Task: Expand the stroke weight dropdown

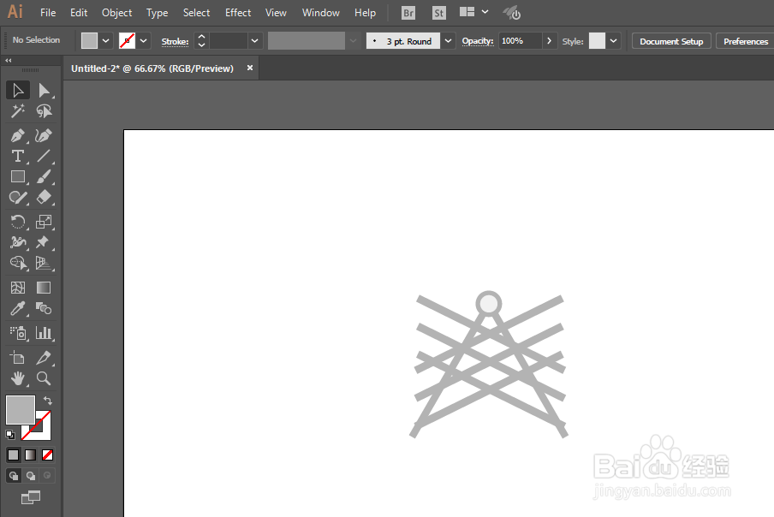Action: pyautogui.click(x=254, y=41)
